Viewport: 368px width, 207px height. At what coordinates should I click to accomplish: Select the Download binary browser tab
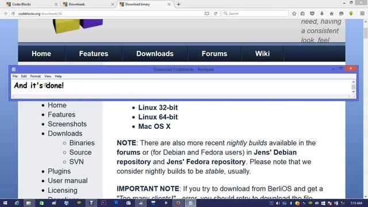[x=145, y=4]
